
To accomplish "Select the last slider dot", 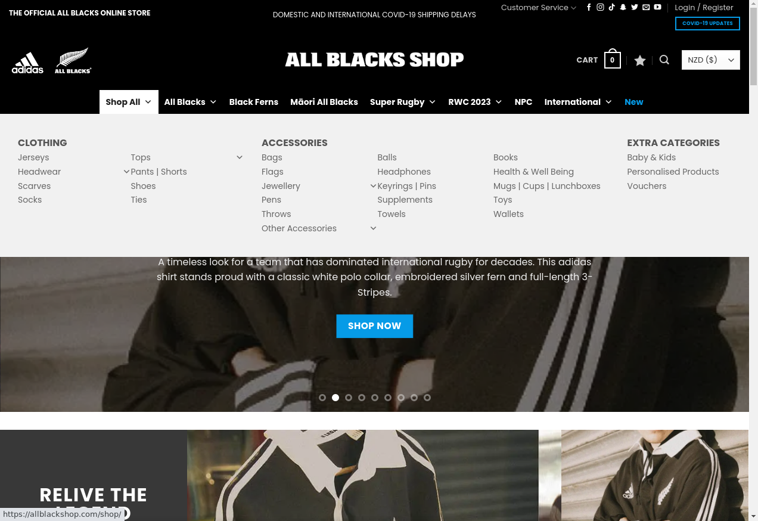I will pyautogui.click(x=427, y=398).
